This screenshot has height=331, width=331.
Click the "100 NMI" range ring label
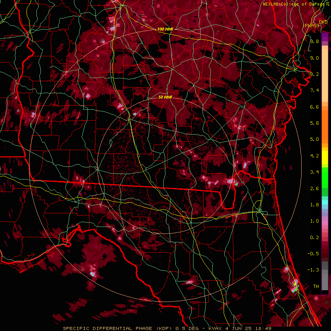(x=165, y=29)
